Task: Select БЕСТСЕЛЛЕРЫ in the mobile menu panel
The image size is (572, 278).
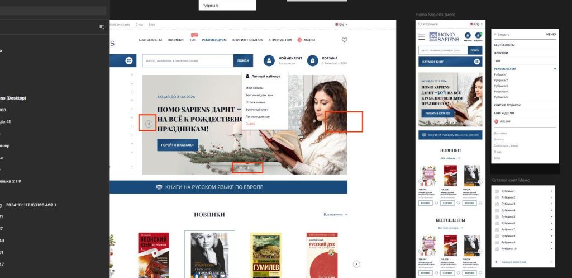Action: point(504,45)
